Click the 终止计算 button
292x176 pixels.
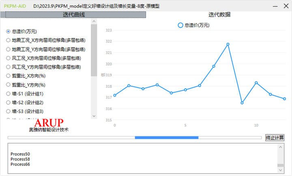click(275, 138)
